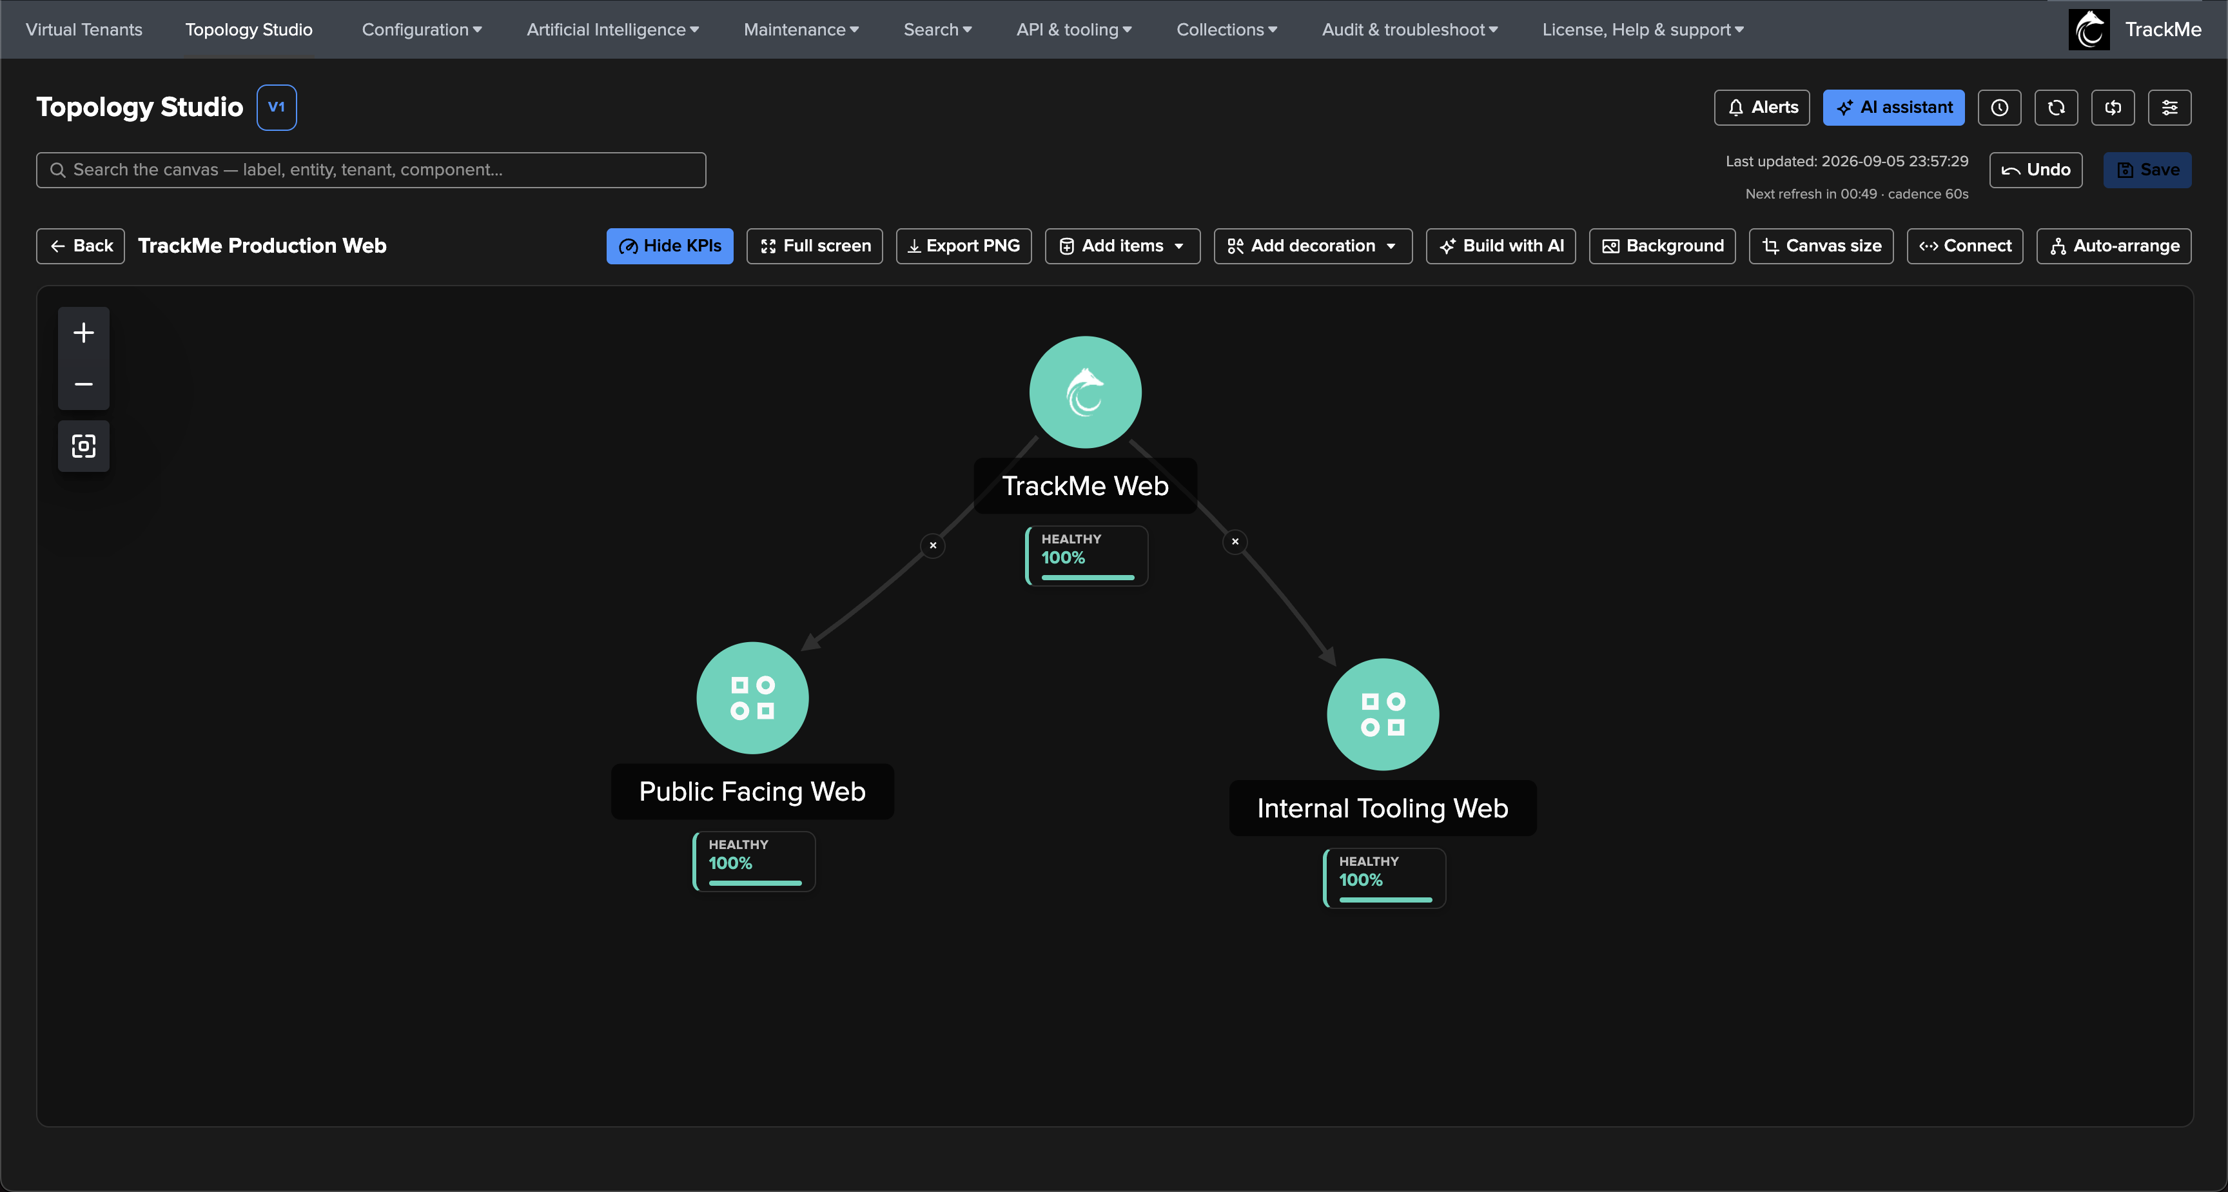
Task: Open the Configuration menu
Action: pos(421,30)
